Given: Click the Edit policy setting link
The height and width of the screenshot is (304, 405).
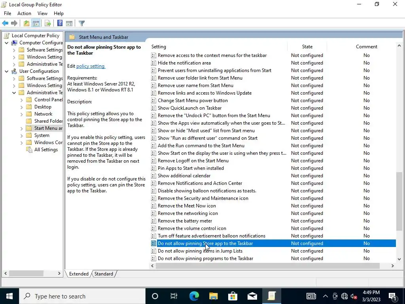Looking at the screenshot, I should click(x=91, y=66).
